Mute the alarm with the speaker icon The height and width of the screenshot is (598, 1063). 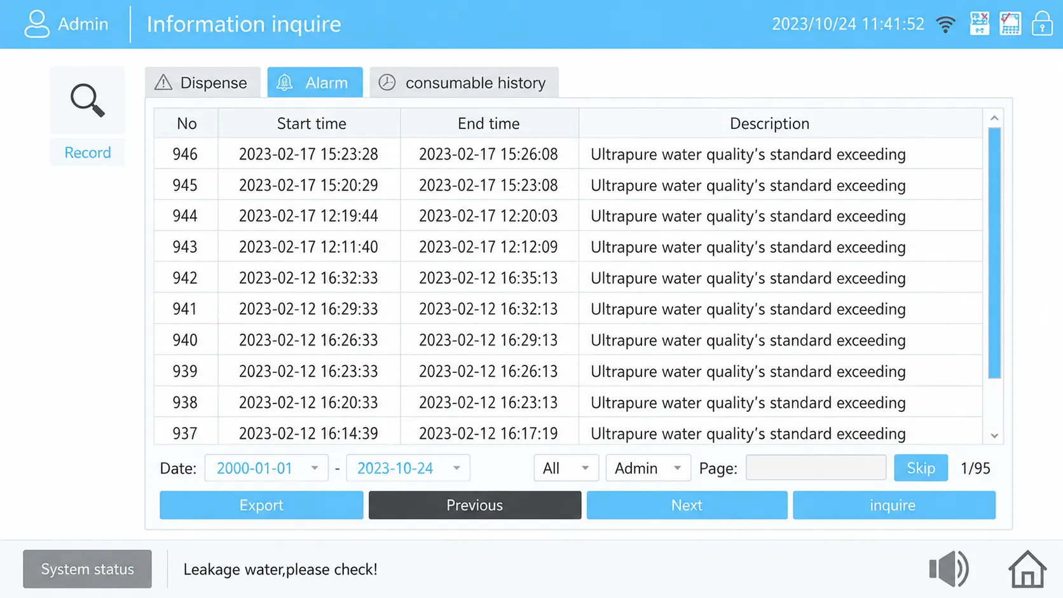pyautogui.click(x=949, y=569)
